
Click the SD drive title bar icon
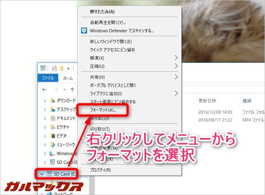tap(43, 68)
